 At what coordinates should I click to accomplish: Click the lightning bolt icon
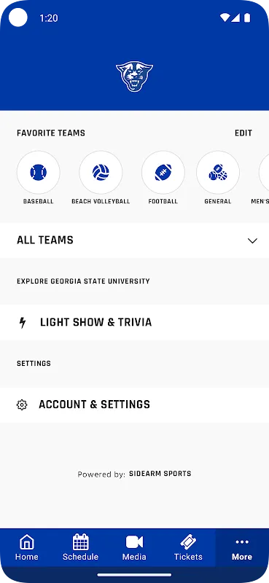[x=23, y=322]
